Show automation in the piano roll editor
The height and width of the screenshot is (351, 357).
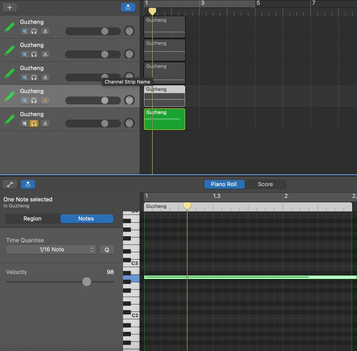(10, 184)
